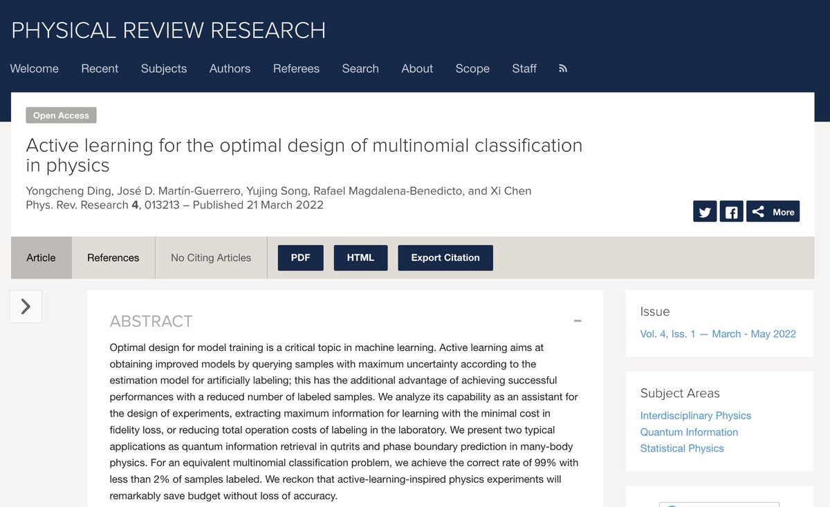The height and width of the screenshot is (507, 830).
Task: Download the PDF version
Action: click(300, 258)
